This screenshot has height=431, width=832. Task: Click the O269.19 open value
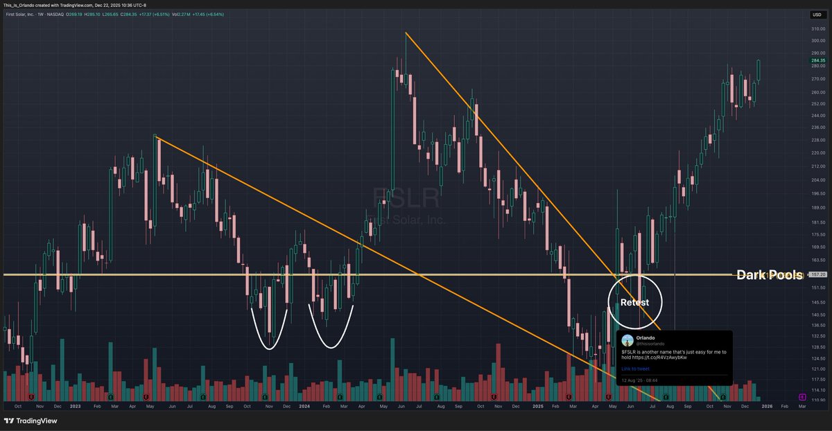click(74, 15)
